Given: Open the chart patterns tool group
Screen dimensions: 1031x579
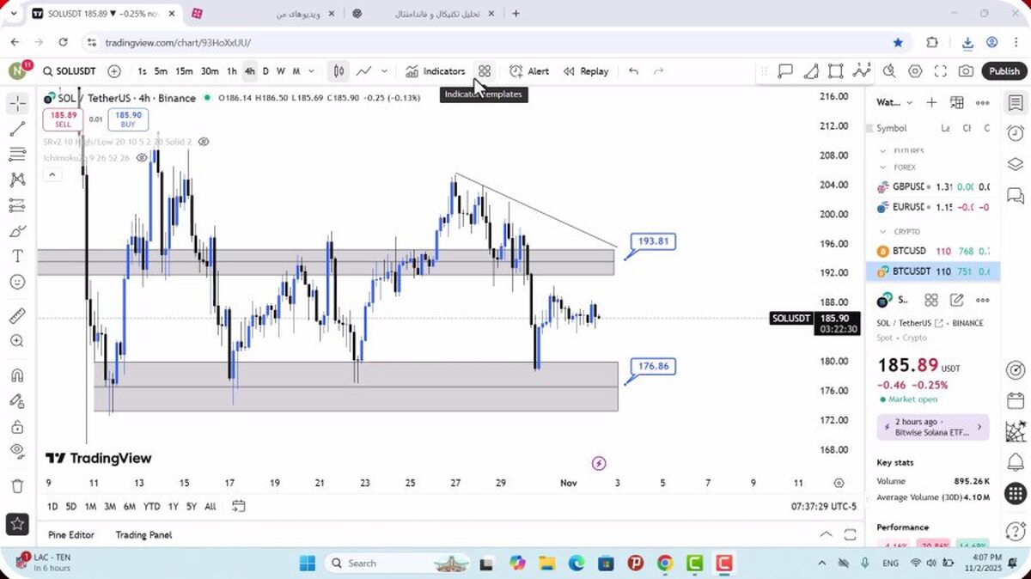Looking at the screenshot, I should [17, 180].
